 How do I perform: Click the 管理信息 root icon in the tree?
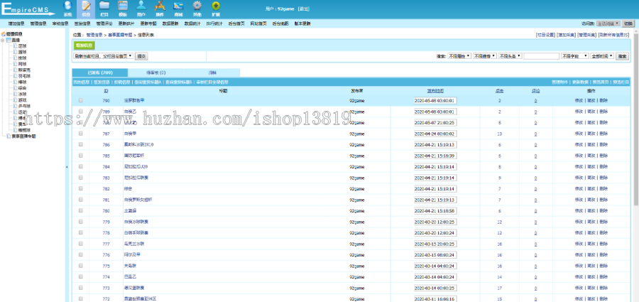click(x=4, y=34)
